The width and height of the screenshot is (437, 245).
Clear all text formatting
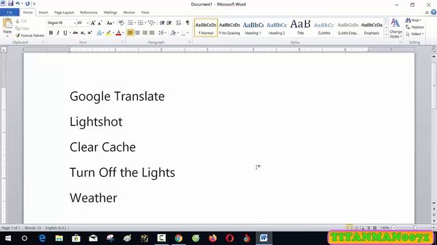click(121, 22)
